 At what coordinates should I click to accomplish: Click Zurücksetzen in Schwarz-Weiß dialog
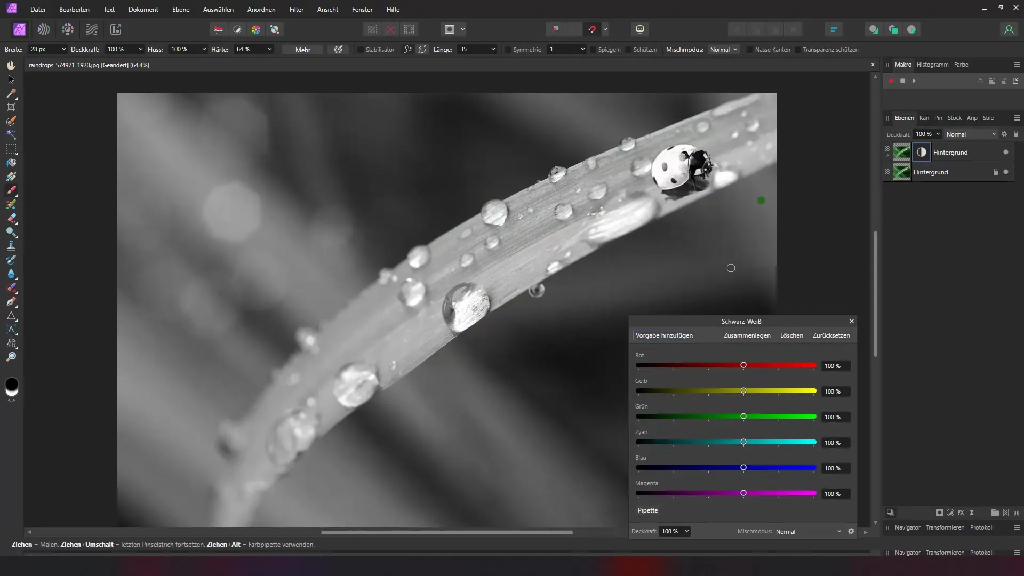[831, 335]
